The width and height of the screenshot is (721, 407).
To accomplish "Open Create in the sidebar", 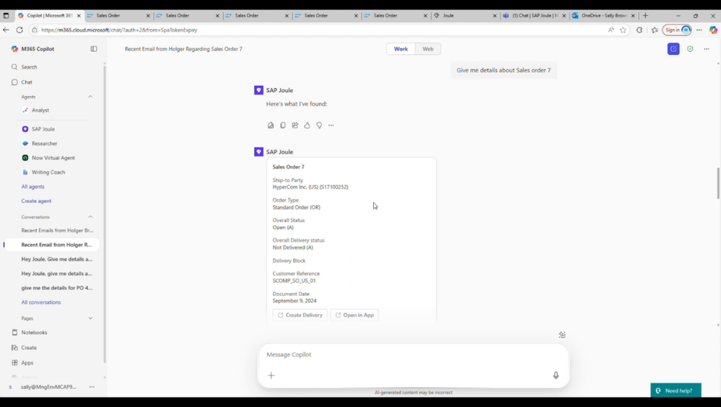I will click(x=29, y=348).
